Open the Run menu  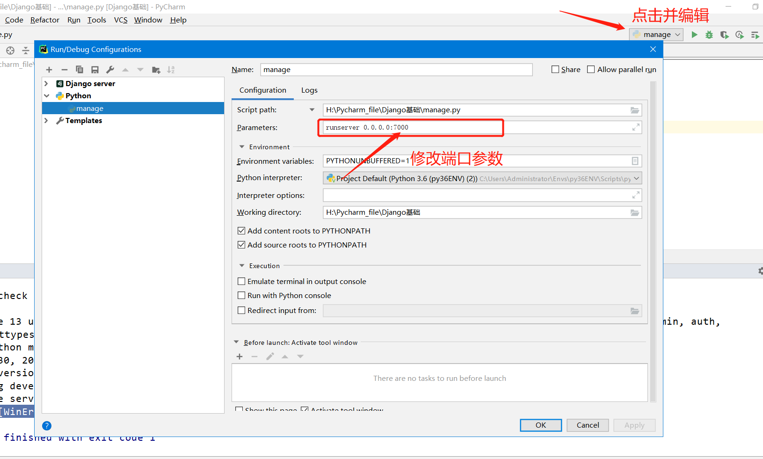(x=73, y=20)
